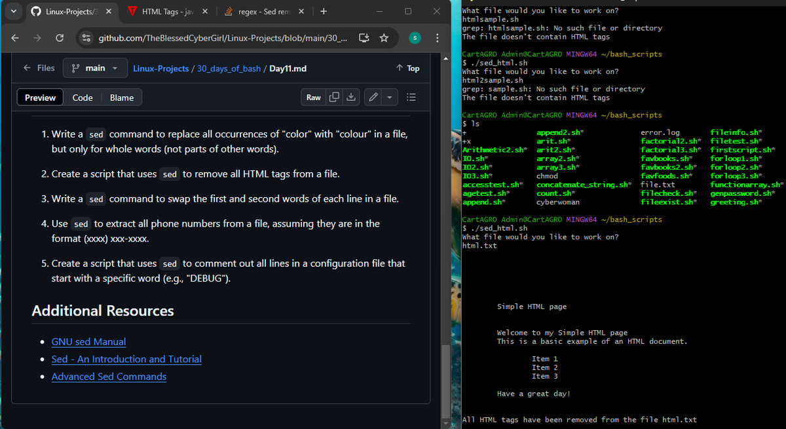786x429 pixels.
Task: Bookmark page with the star icon
Action: coord(383,38)
